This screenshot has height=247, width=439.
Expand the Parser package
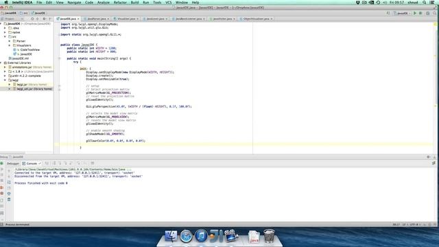[x=10, y=41]
